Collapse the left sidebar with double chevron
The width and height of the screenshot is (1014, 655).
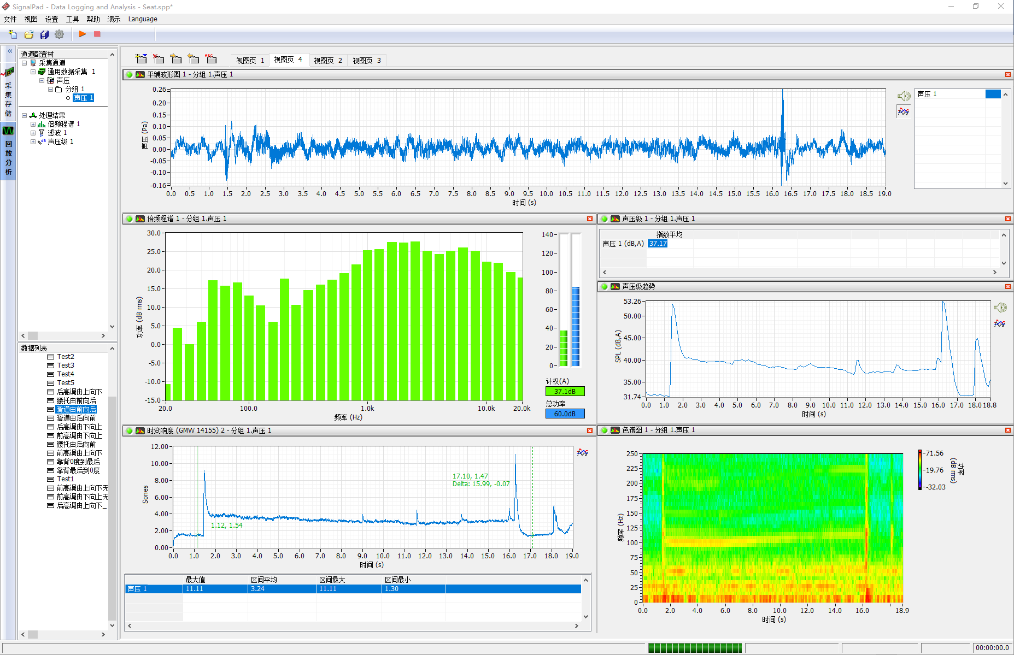(x=9, y=51)
